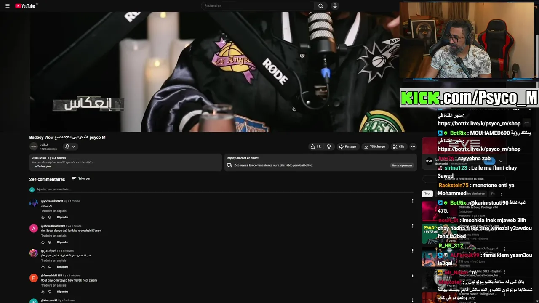Dislike @ahmedlouati8309's comment

[x=50, y=242]
